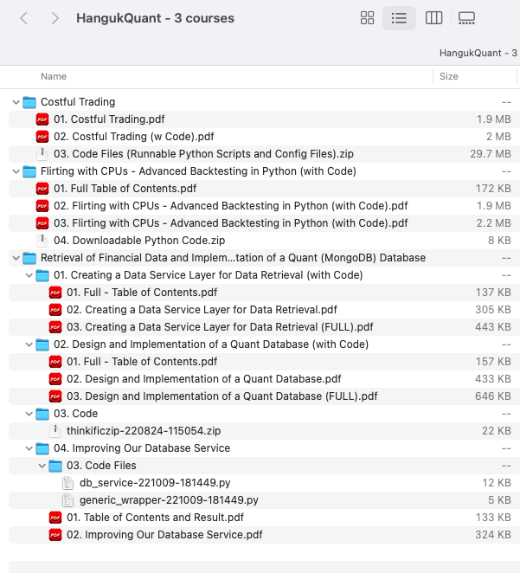
Task: Click zip icon of Downloadable Python Code
Action: 42,241
